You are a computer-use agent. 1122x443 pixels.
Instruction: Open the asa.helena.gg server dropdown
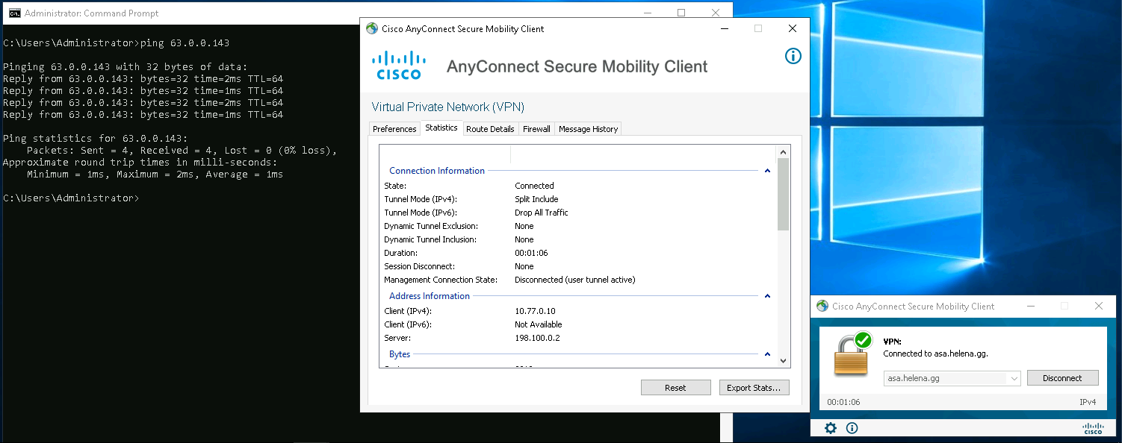(1014, 378)
